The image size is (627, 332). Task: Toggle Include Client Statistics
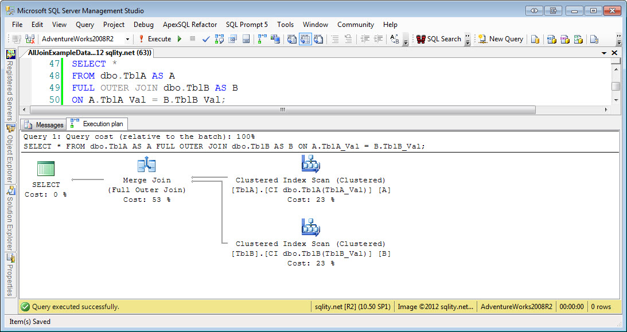point(275,39)
